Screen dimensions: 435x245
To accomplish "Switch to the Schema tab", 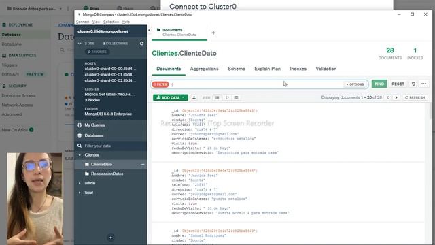I will pos(237,69).
